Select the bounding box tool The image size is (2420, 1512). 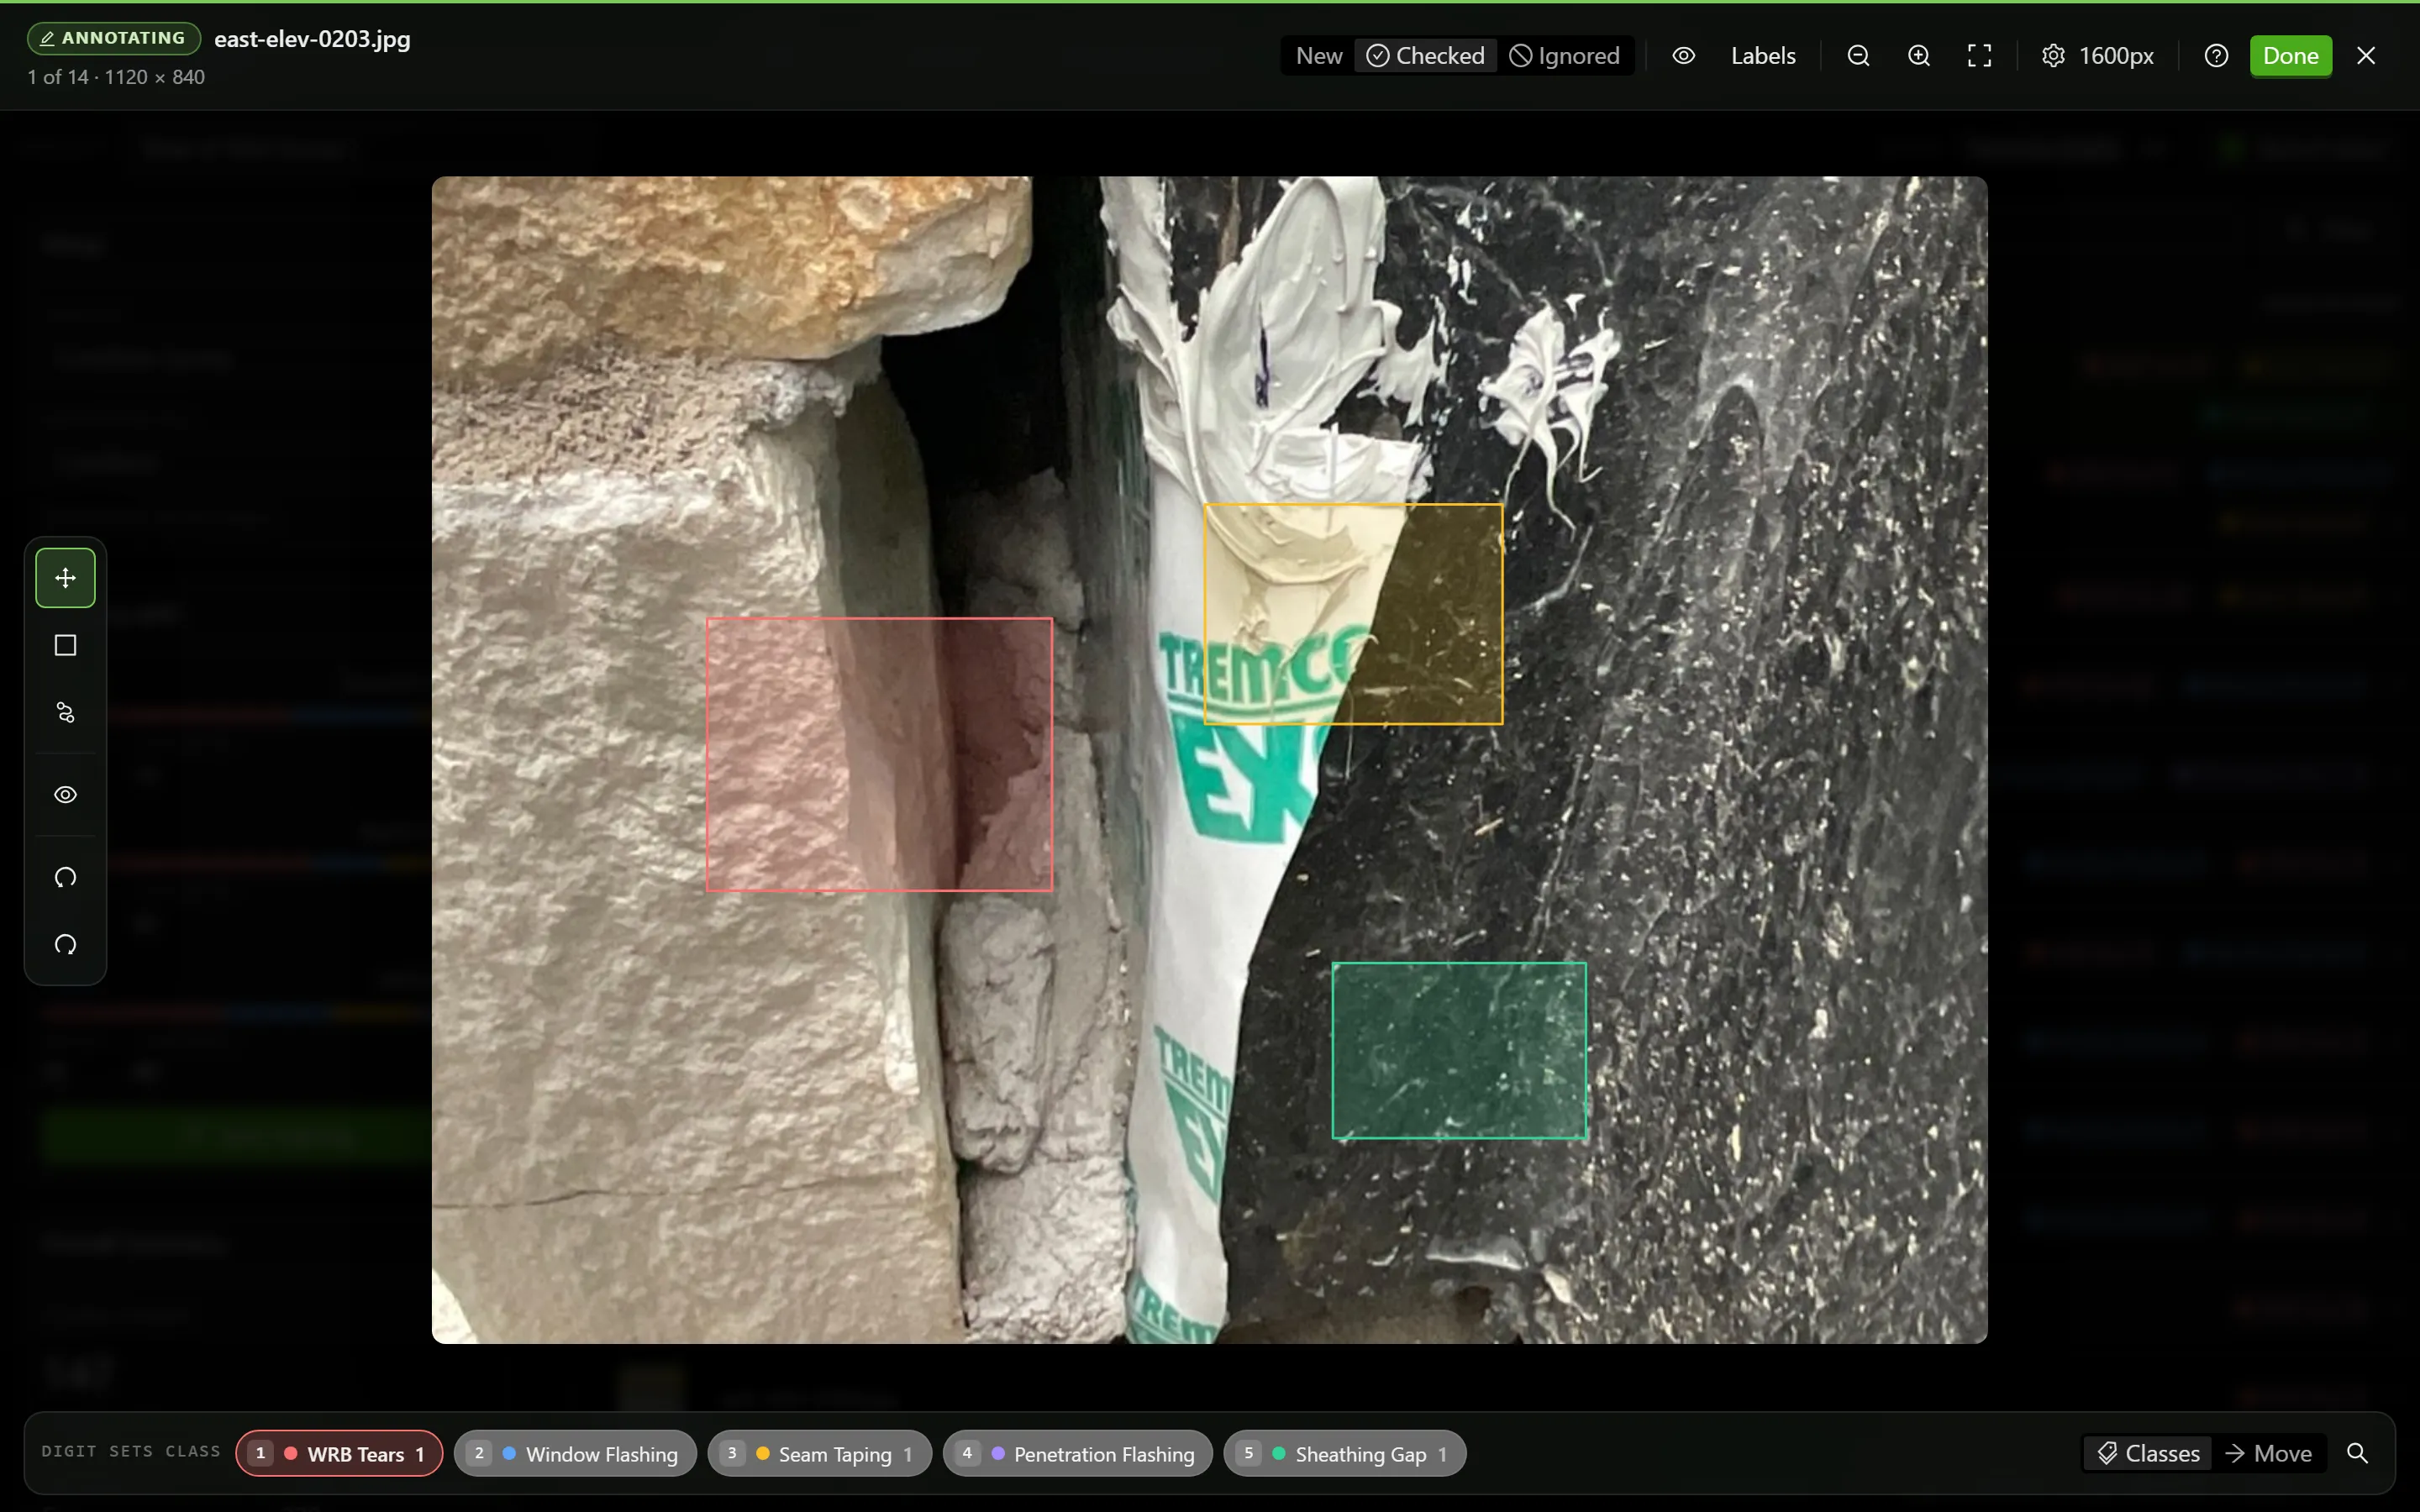click(65, 645)
